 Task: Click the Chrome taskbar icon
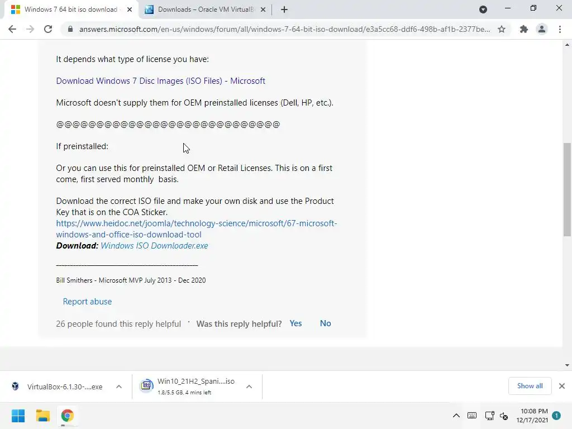tap(68, 416)
